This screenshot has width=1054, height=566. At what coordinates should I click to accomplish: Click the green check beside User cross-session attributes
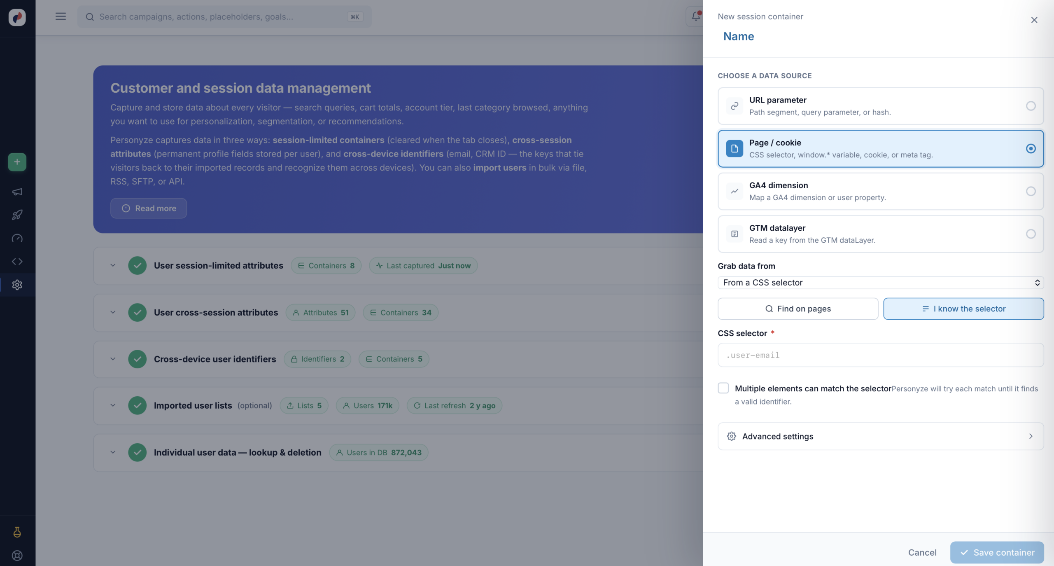click(x=137, y=312)
